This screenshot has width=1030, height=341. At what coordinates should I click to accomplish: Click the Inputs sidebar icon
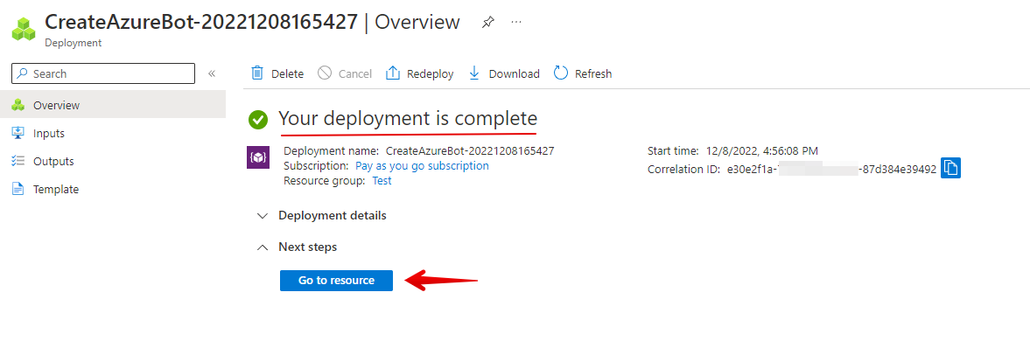click(x=18, y=133)
